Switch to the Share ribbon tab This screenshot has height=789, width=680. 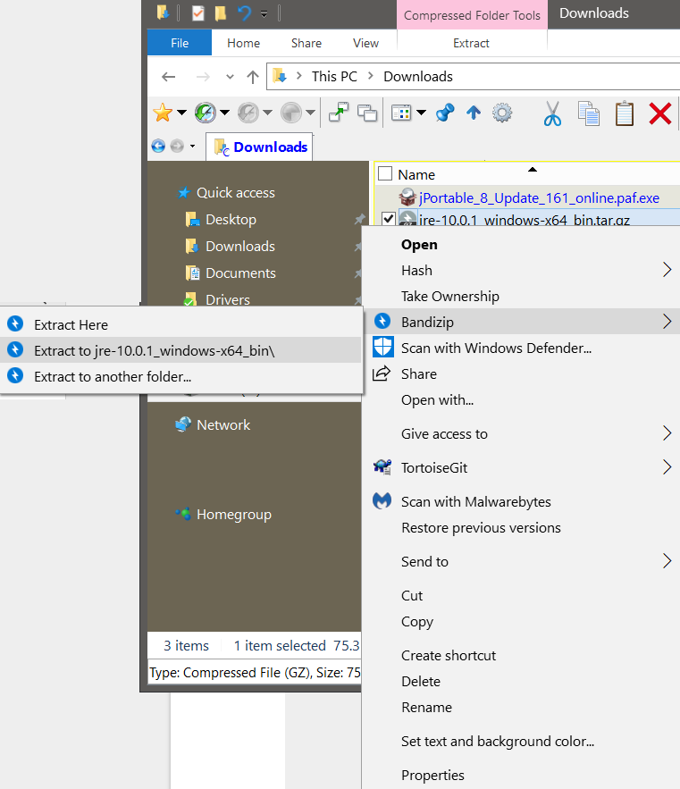pos(306,43)
